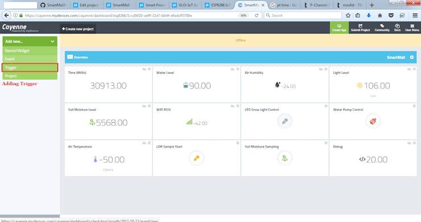Toggle the Soil Moisture Sampling button
The width and height of the screenshot is (421, 222).
tap(284, 158)
